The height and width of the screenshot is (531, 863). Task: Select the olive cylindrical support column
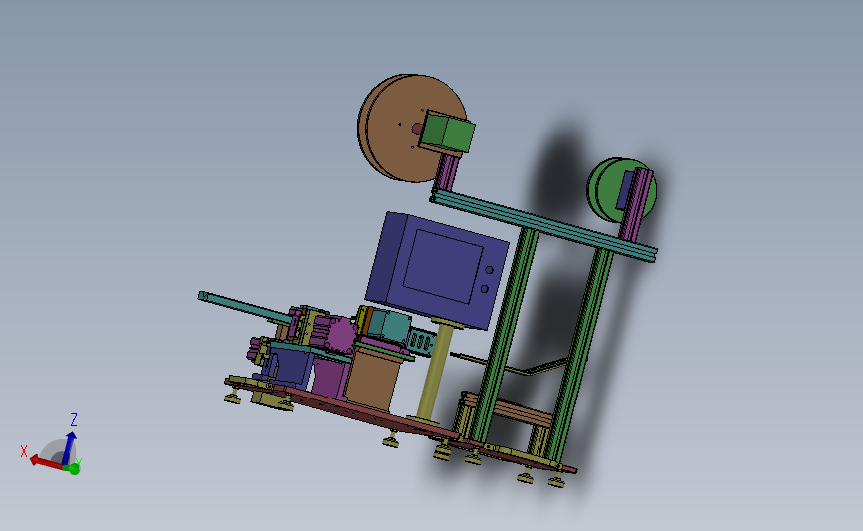[434, 372]
